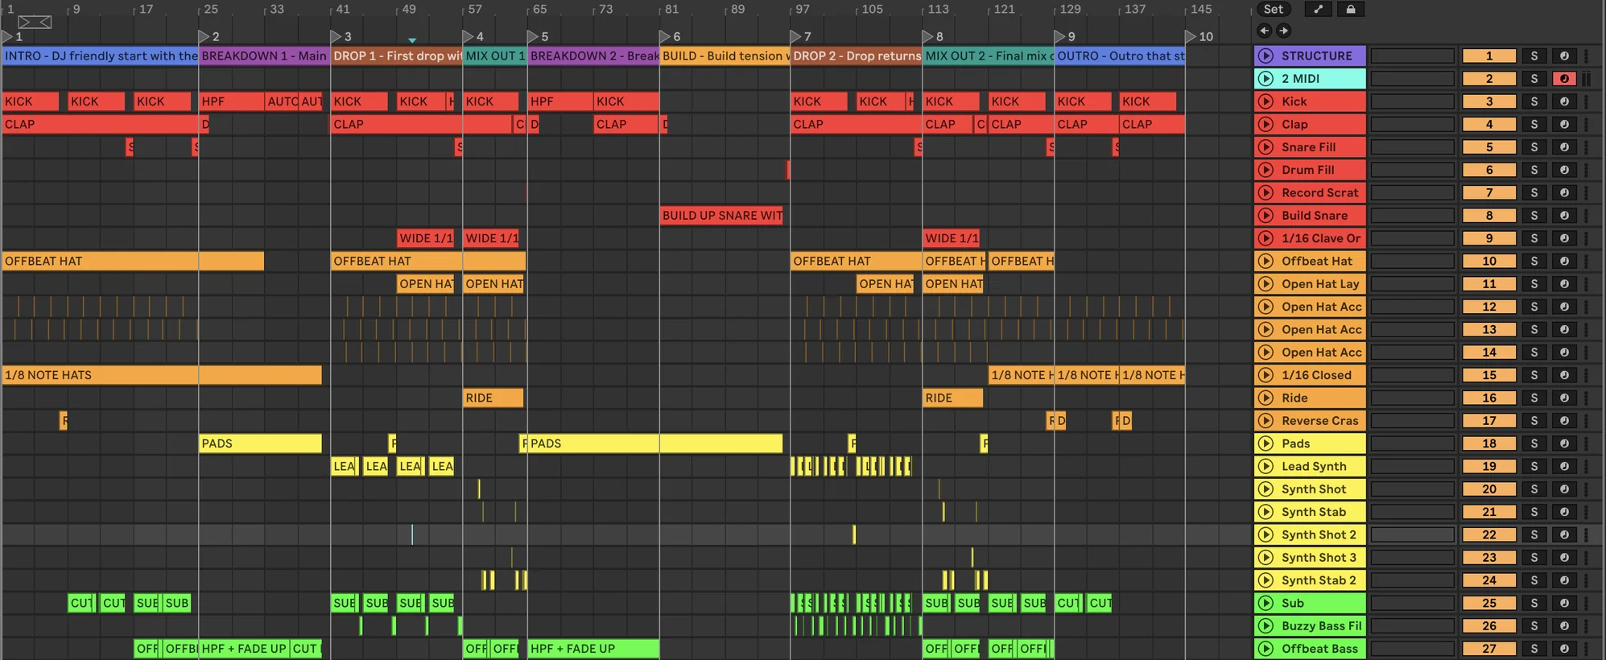
Task: Unfold the 2 MIDI track
Action: pos(1265,79)
